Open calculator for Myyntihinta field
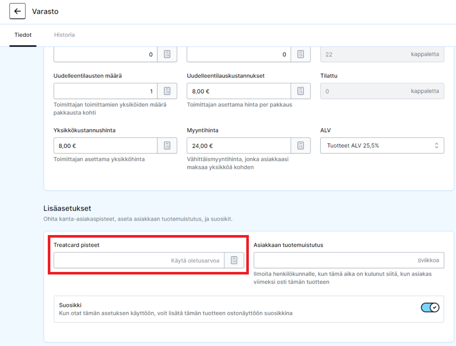Viewport: 456px width, 346px height. [x=300, y=146]
